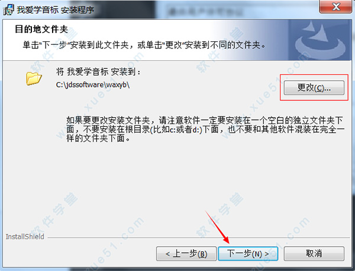This screenshot has height=271, width=355.
Task: Cancel installation with 取消 button
Action: click(x=314, y=254)
